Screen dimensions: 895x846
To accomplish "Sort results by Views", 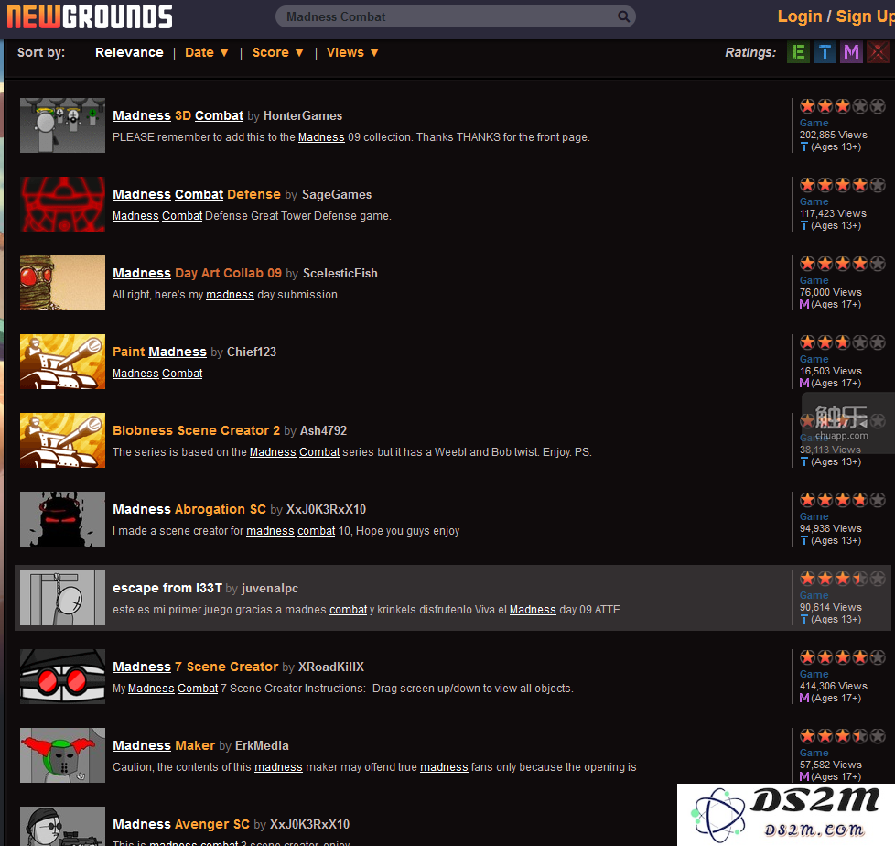I will pos(345,52).
